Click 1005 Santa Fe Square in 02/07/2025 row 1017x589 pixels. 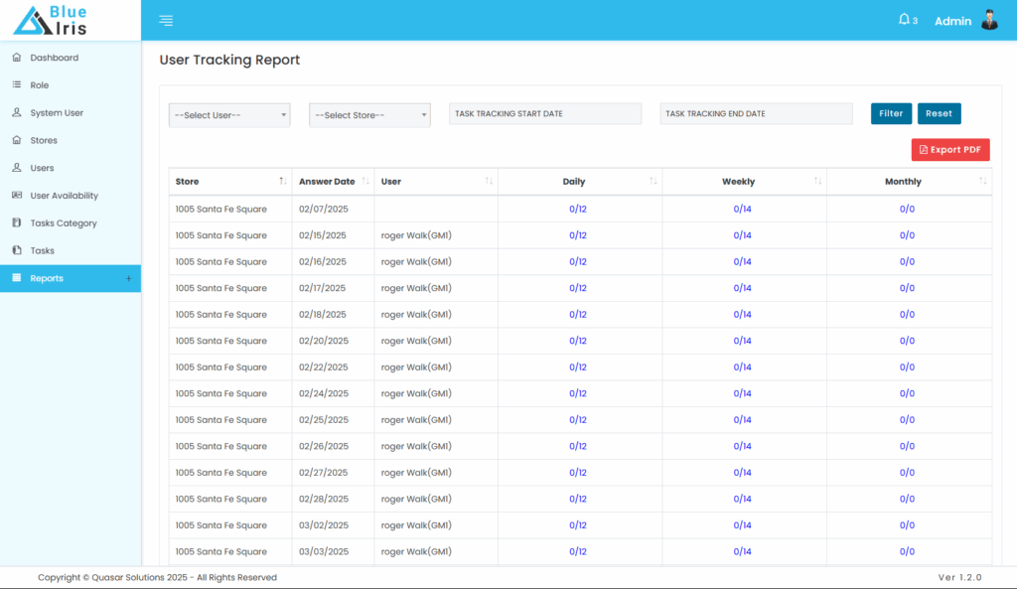coord(221,209)
